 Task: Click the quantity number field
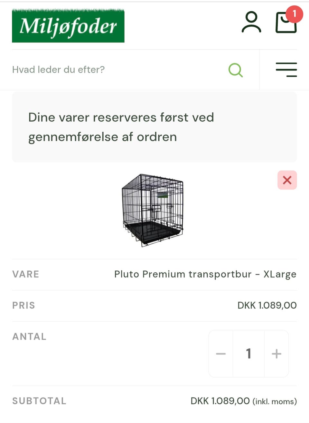[x=248, y=354]
